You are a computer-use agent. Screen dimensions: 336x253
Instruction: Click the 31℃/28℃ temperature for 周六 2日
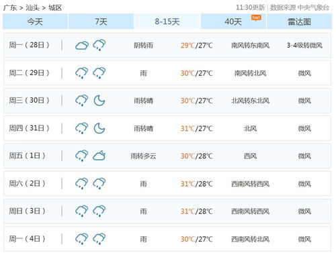coord(196,184)
